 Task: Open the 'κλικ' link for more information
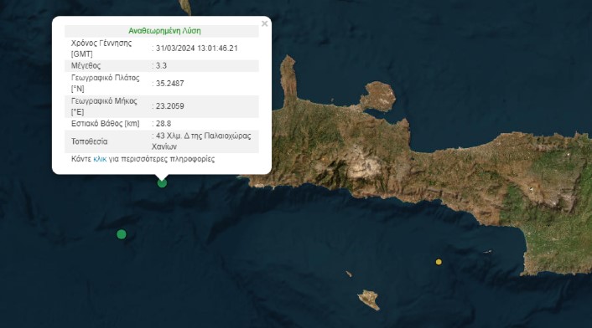coord(100,159)
